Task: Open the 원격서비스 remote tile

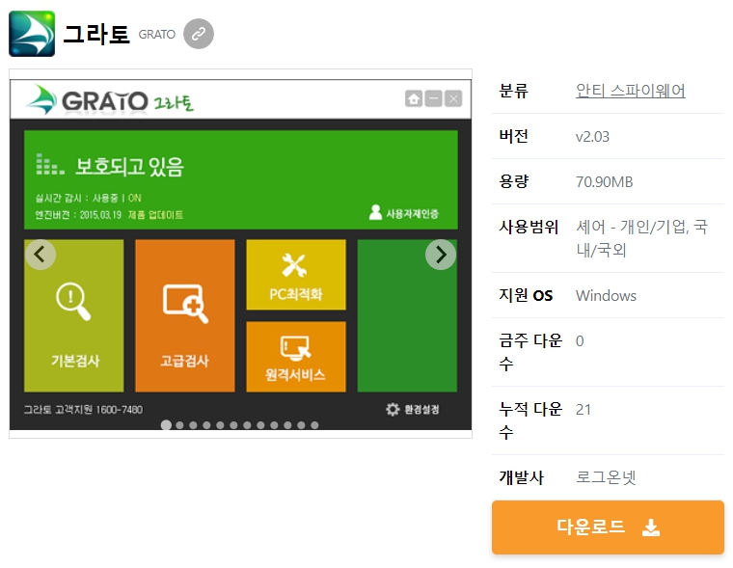Action: click(x=296, y=357)
